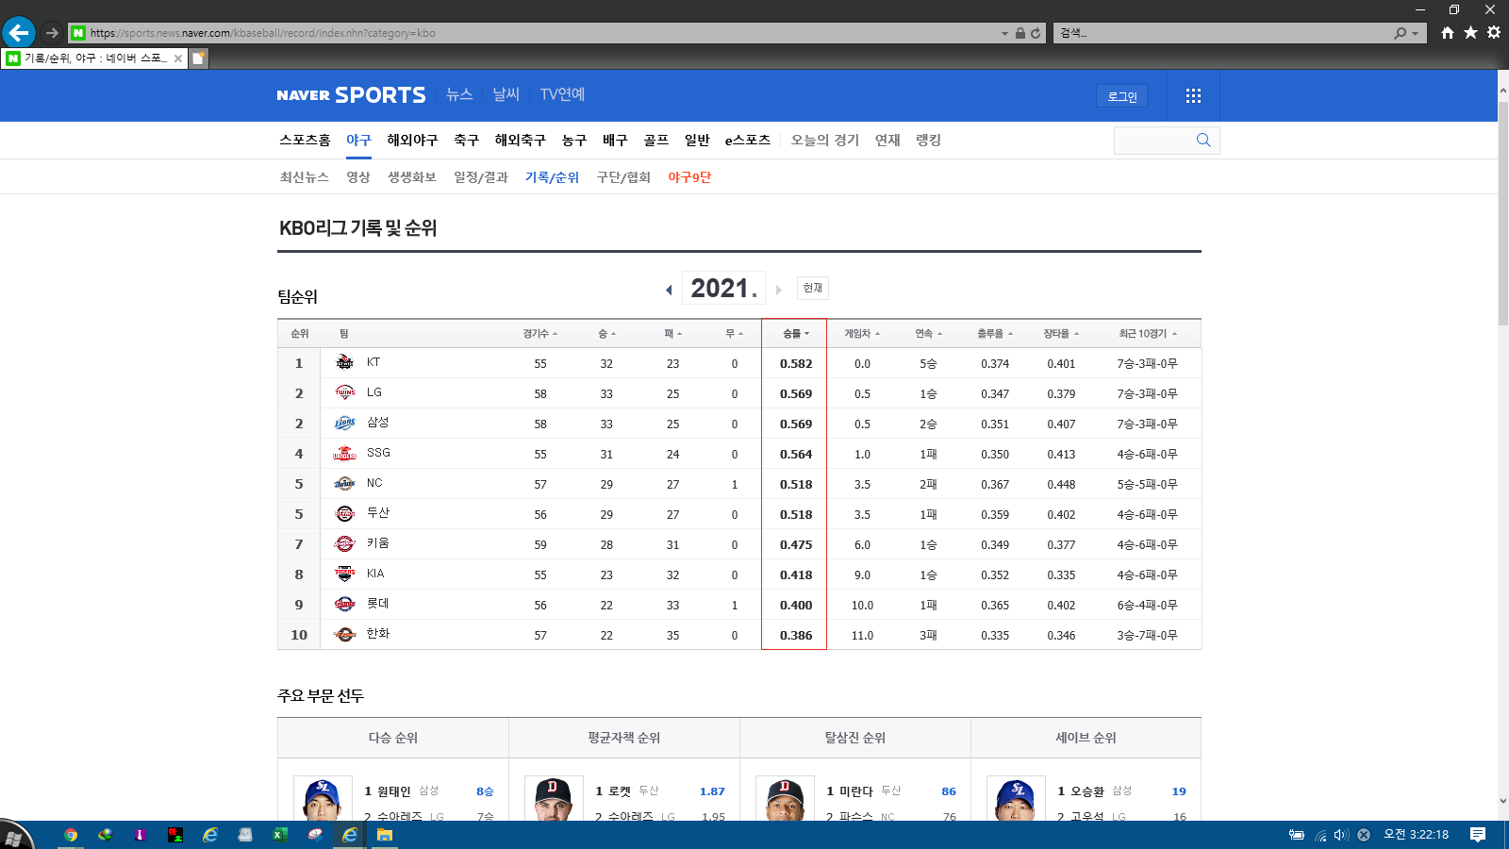
Task: Open the Naver services grid menu icon
Action: pos(1193,96)
